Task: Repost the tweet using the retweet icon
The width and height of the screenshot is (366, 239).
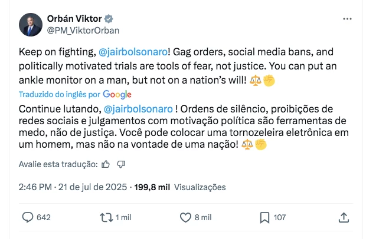Action: [106, 218]
